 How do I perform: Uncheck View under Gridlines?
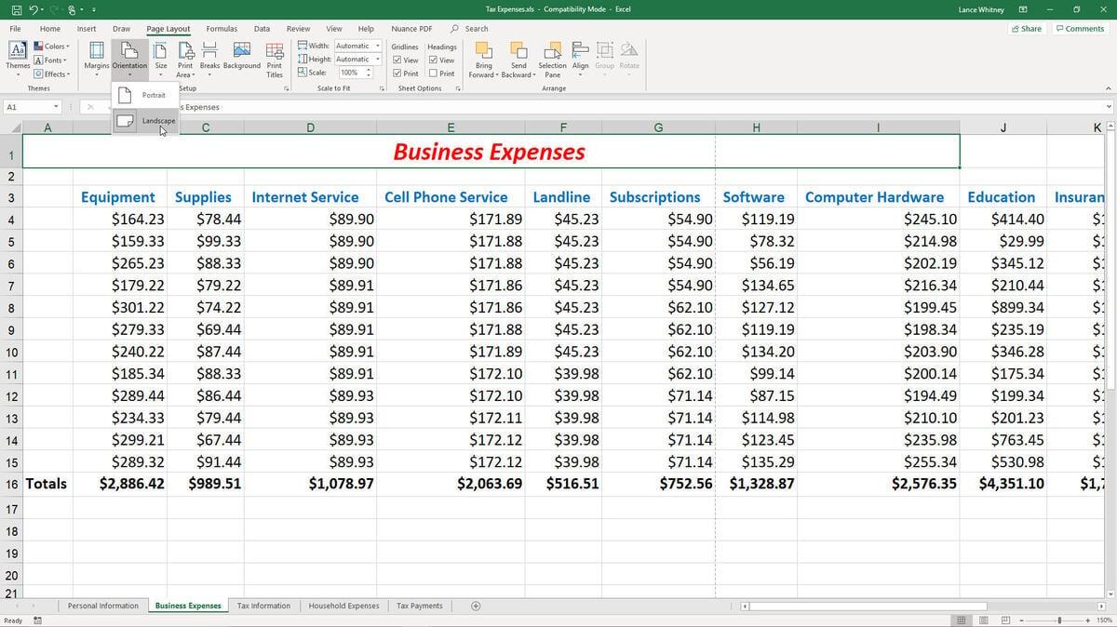(x=397, y=59)
